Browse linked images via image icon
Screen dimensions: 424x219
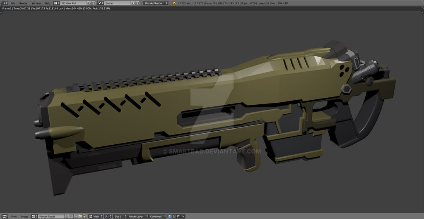(34, 216)
